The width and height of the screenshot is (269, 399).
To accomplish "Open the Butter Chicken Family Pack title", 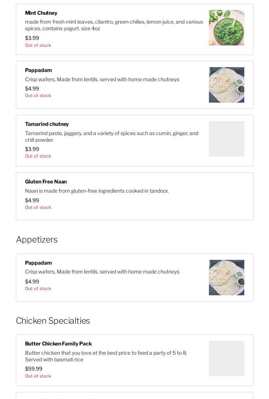I will pyautogui.click(x=58, y=344).
